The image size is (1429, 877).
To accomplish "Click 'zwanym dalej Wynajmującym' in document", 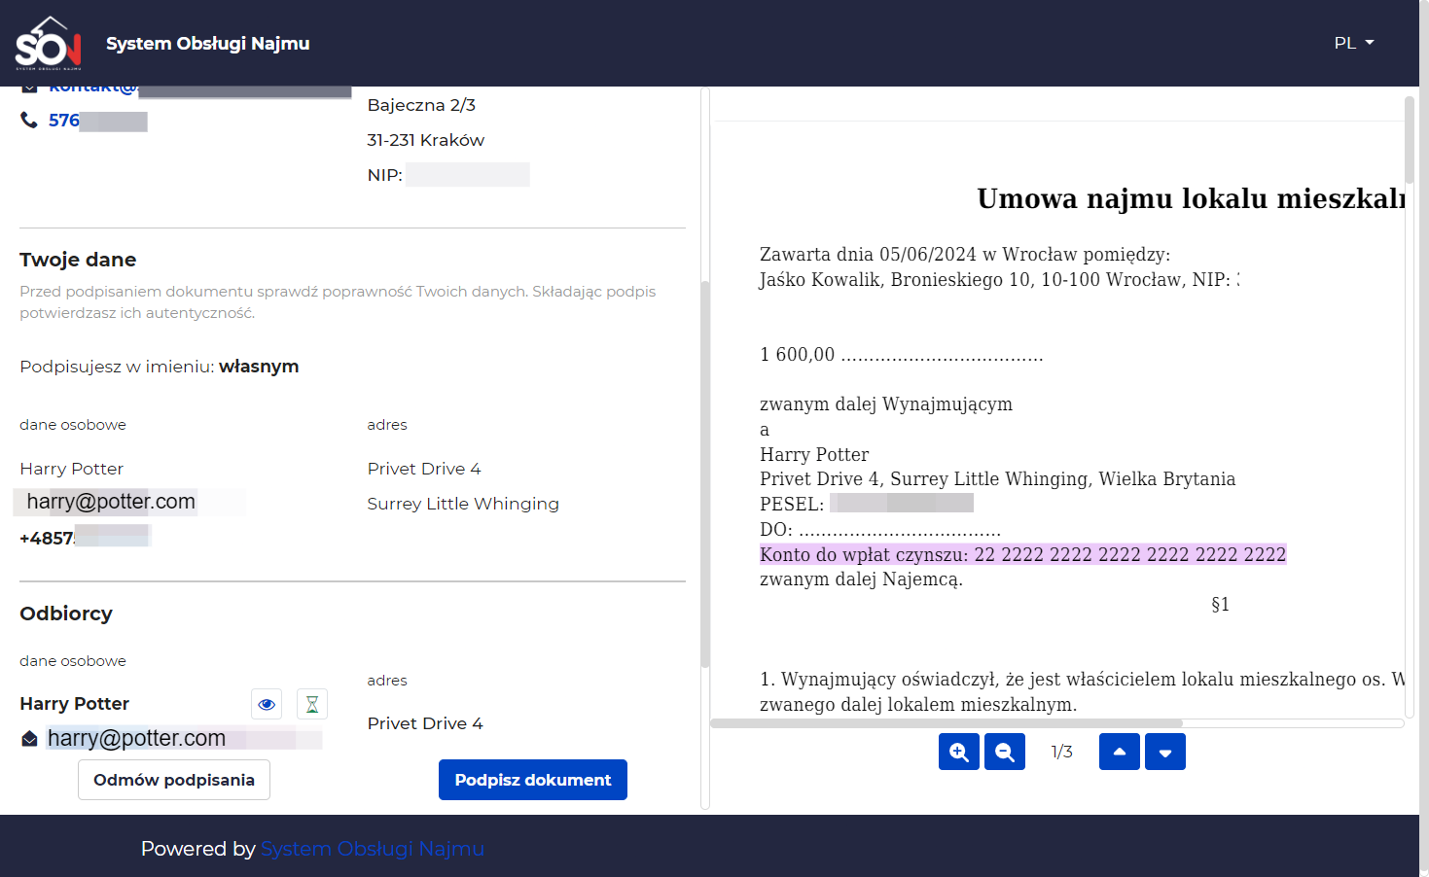I will point(886,404).
